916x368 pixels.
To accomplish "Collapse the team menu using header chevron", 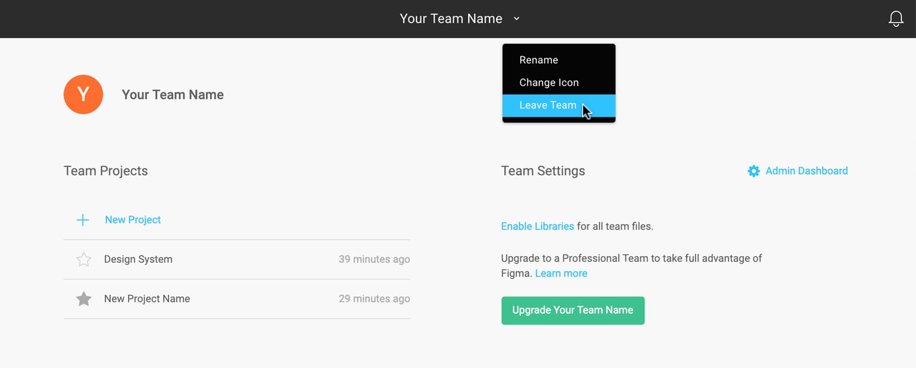I will (x=516, y=19).
